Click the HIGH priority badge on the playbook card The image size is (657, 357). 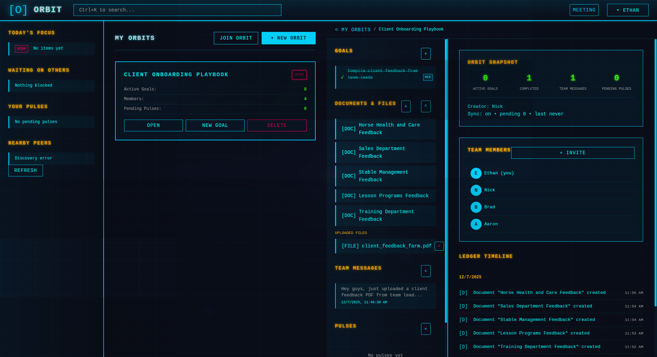tap(299, 75)
